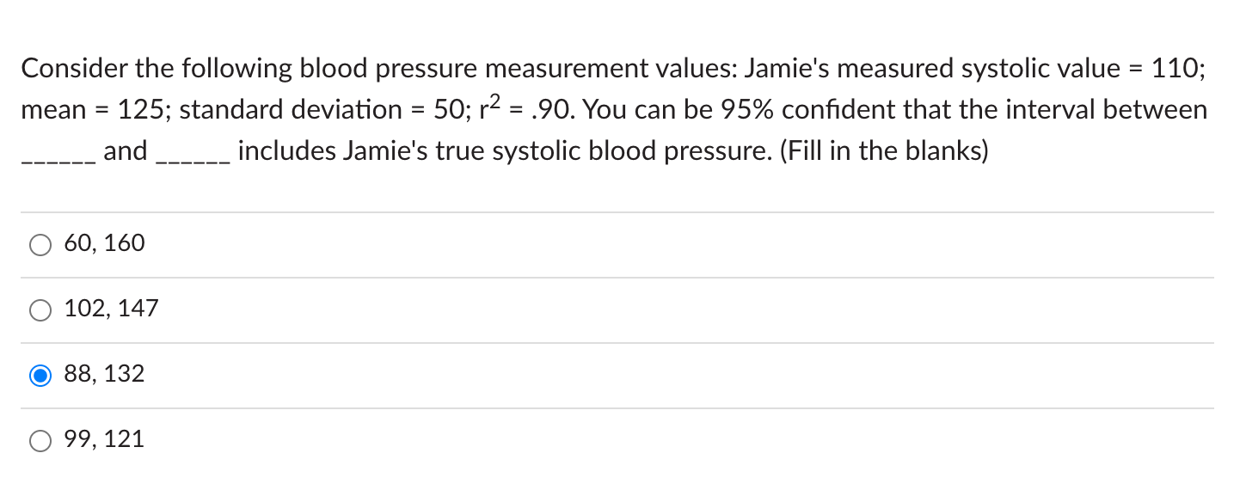Click the first blank line in the question

[x=58, y=160]
